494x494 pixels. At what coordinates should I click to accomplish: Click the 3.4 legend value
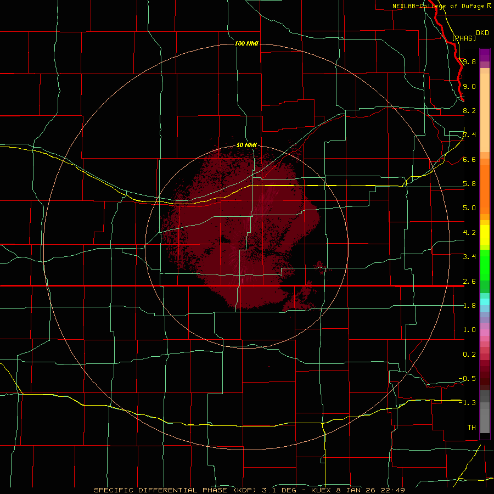469,257
